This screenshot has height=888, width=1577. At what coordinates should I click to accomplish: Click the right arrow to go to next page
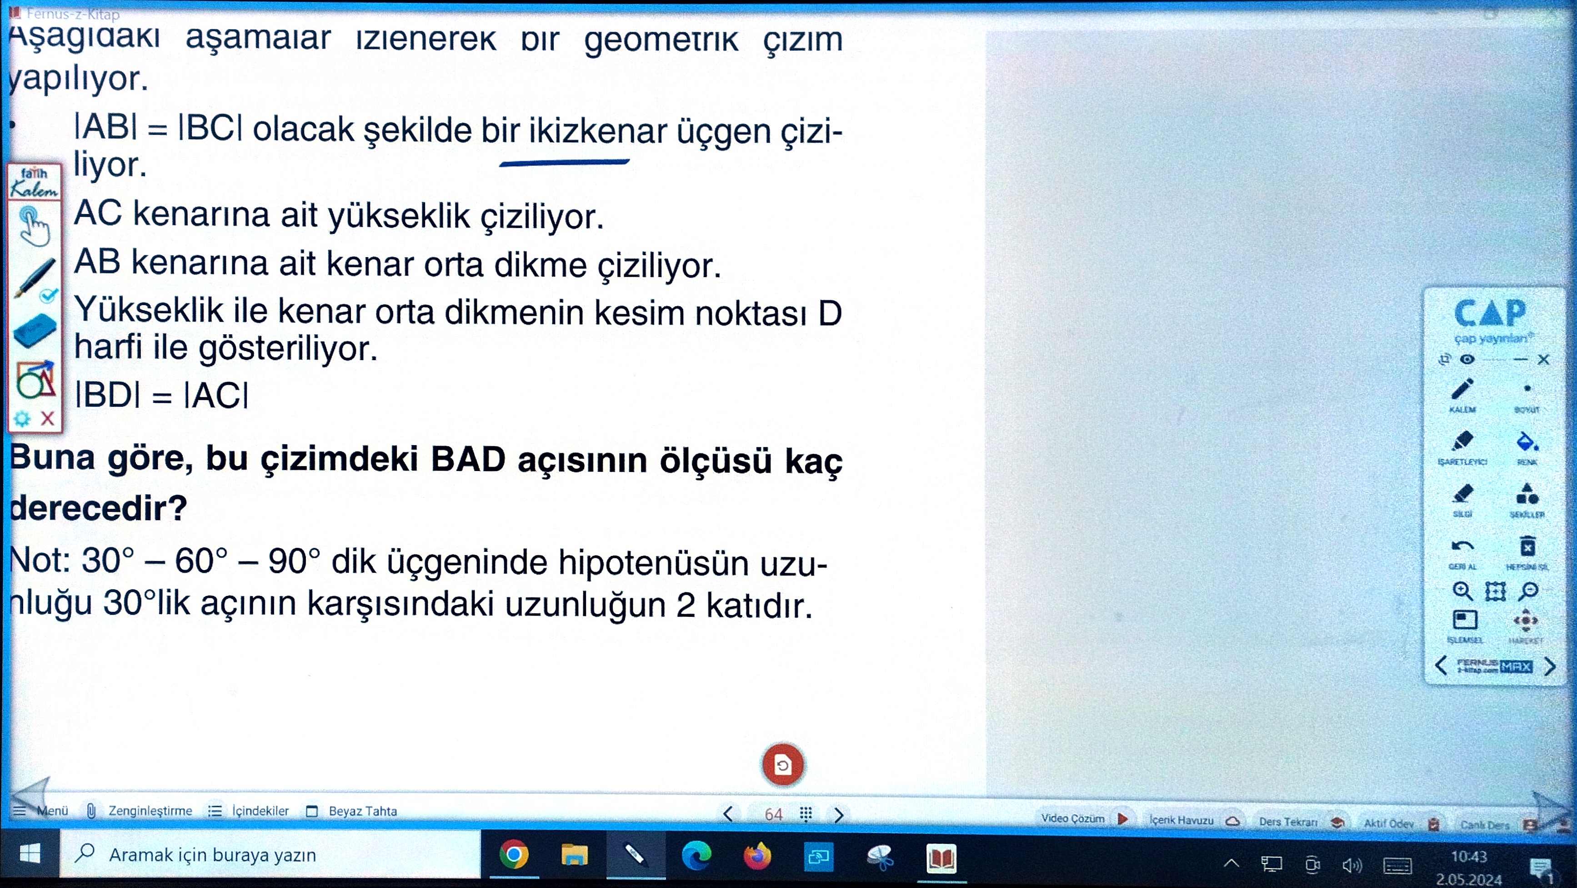pyautogui.click(x=839, y=814)
